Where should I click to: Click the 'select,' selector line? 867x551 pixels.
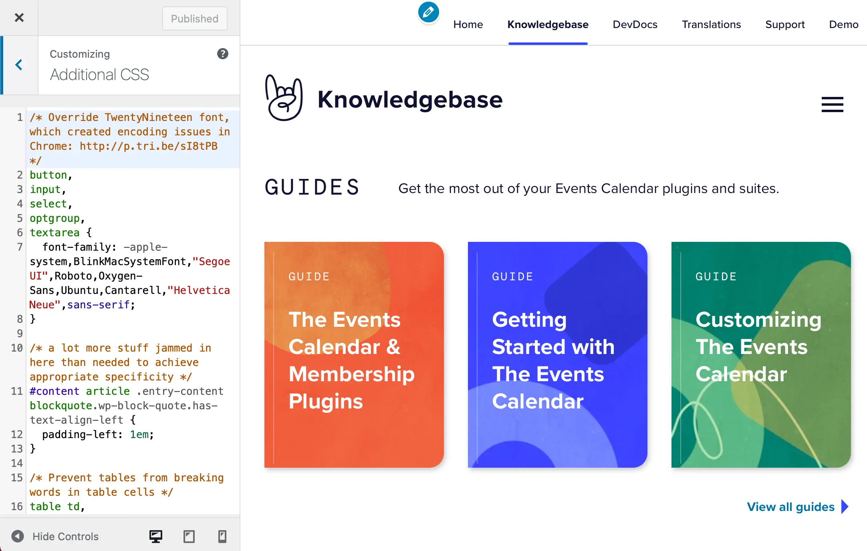[133, 204]
